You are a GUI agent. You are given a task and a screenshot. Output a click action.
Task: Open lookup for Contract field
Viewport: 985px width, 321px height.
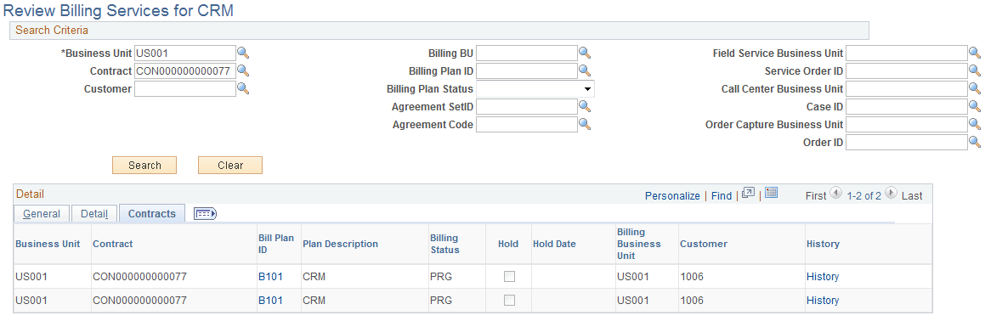point(243,71)
